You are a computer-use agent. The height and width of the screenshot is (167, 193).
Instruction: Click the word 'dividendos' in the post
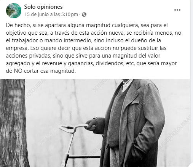[110, 63]
